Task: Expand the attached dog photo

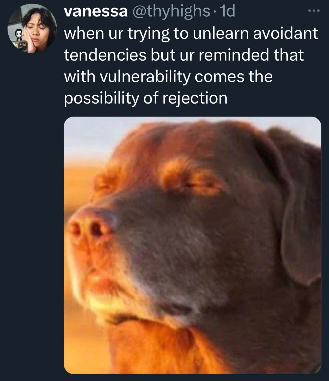Action: point(193,245)
